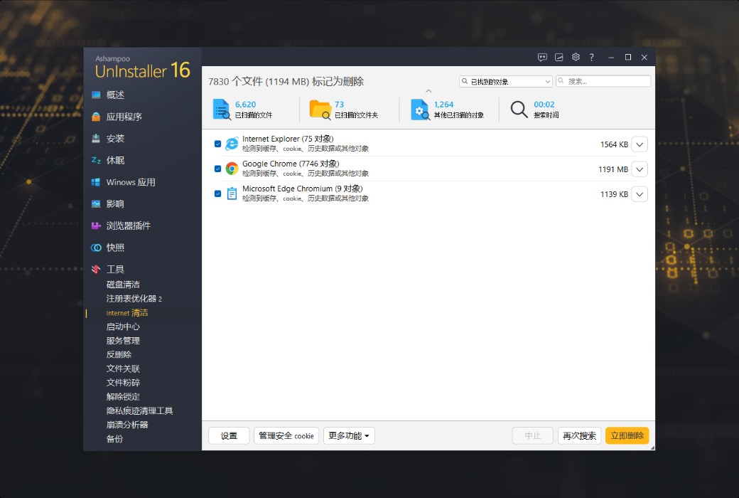Click the 1191 MB size value
This screenshot has width=739, height=498.
pyautogui.click(x=613, y=169)
